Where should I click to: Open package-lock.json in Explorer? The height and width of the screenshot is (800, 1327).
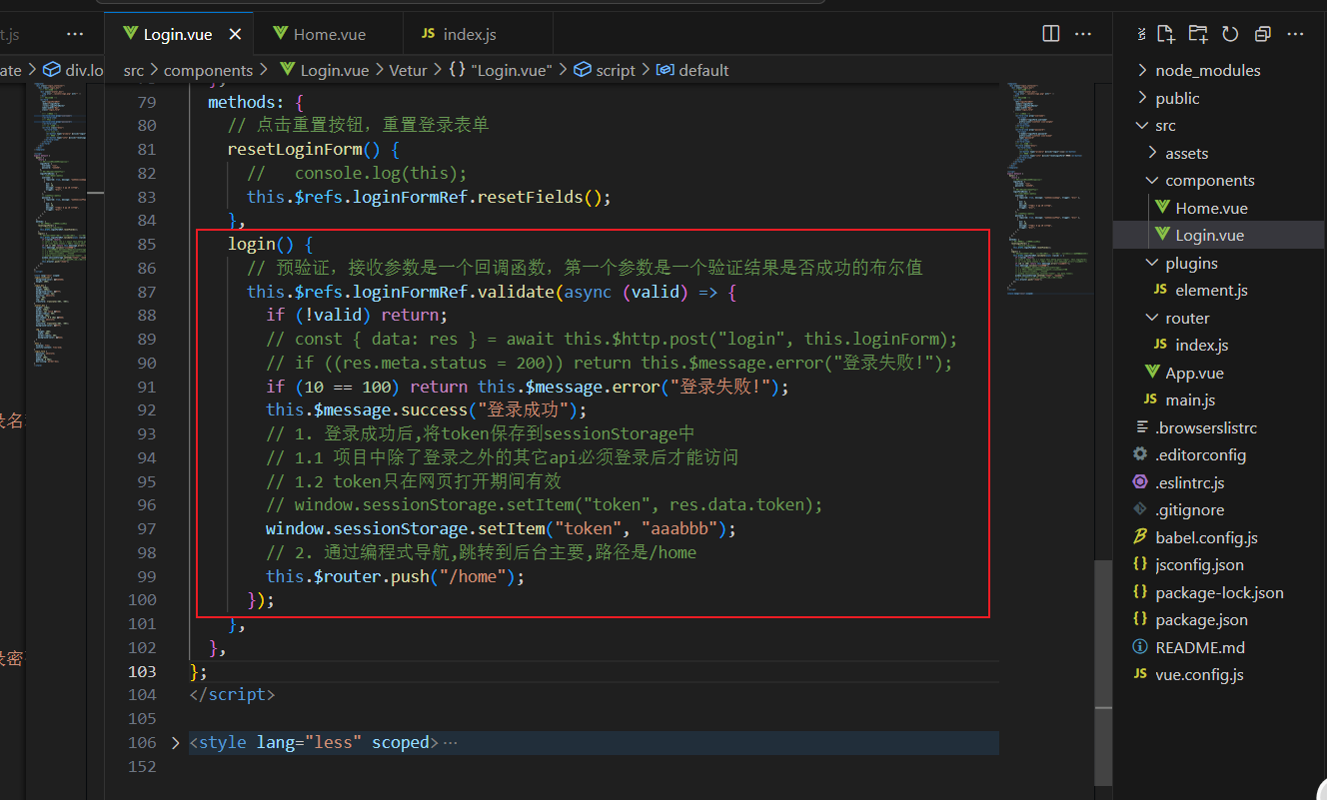pyautogui.click(x=1220, y=592)
